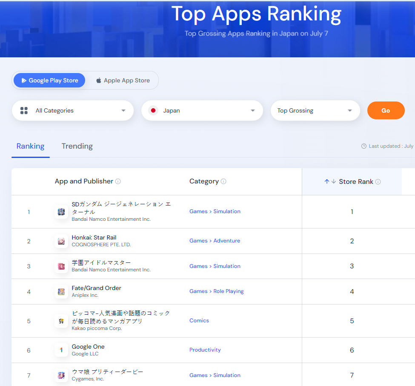Open the Top Grossing dropdown
This screenshot has height=386, width=415.
315,110
